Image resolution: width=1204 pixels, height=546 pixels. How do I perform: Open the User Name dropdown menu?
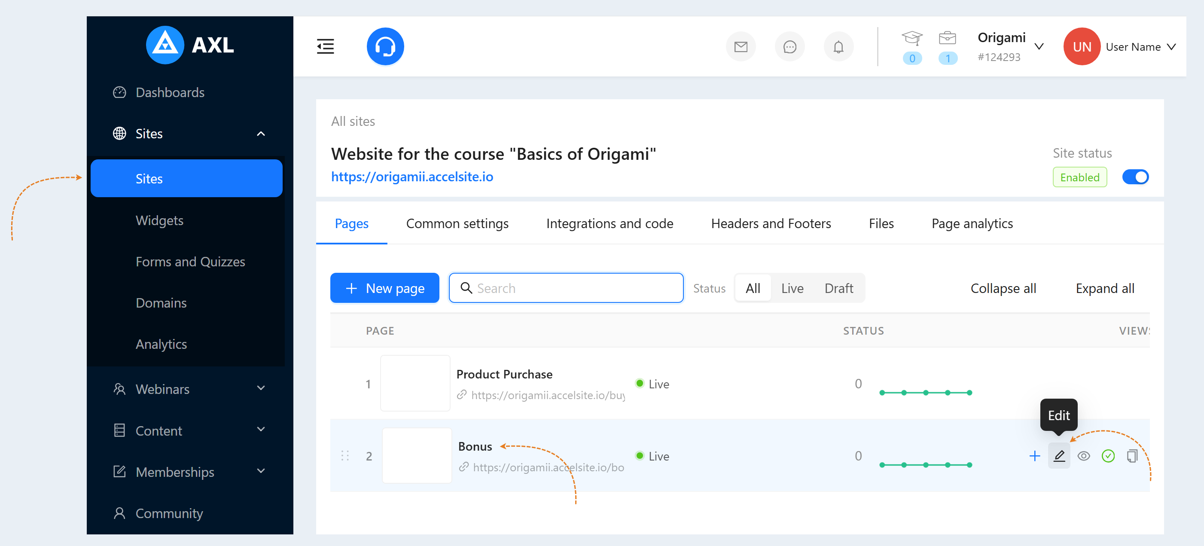pos(1140,47)
